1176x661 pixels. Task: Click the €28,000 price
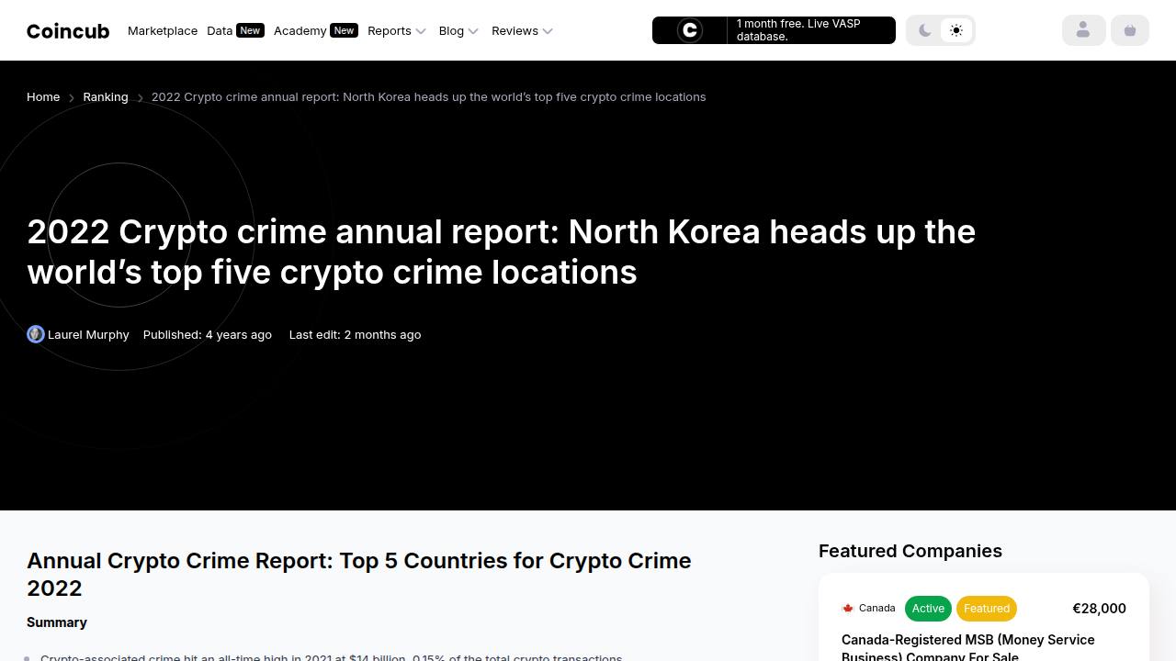coord(1099,609)
